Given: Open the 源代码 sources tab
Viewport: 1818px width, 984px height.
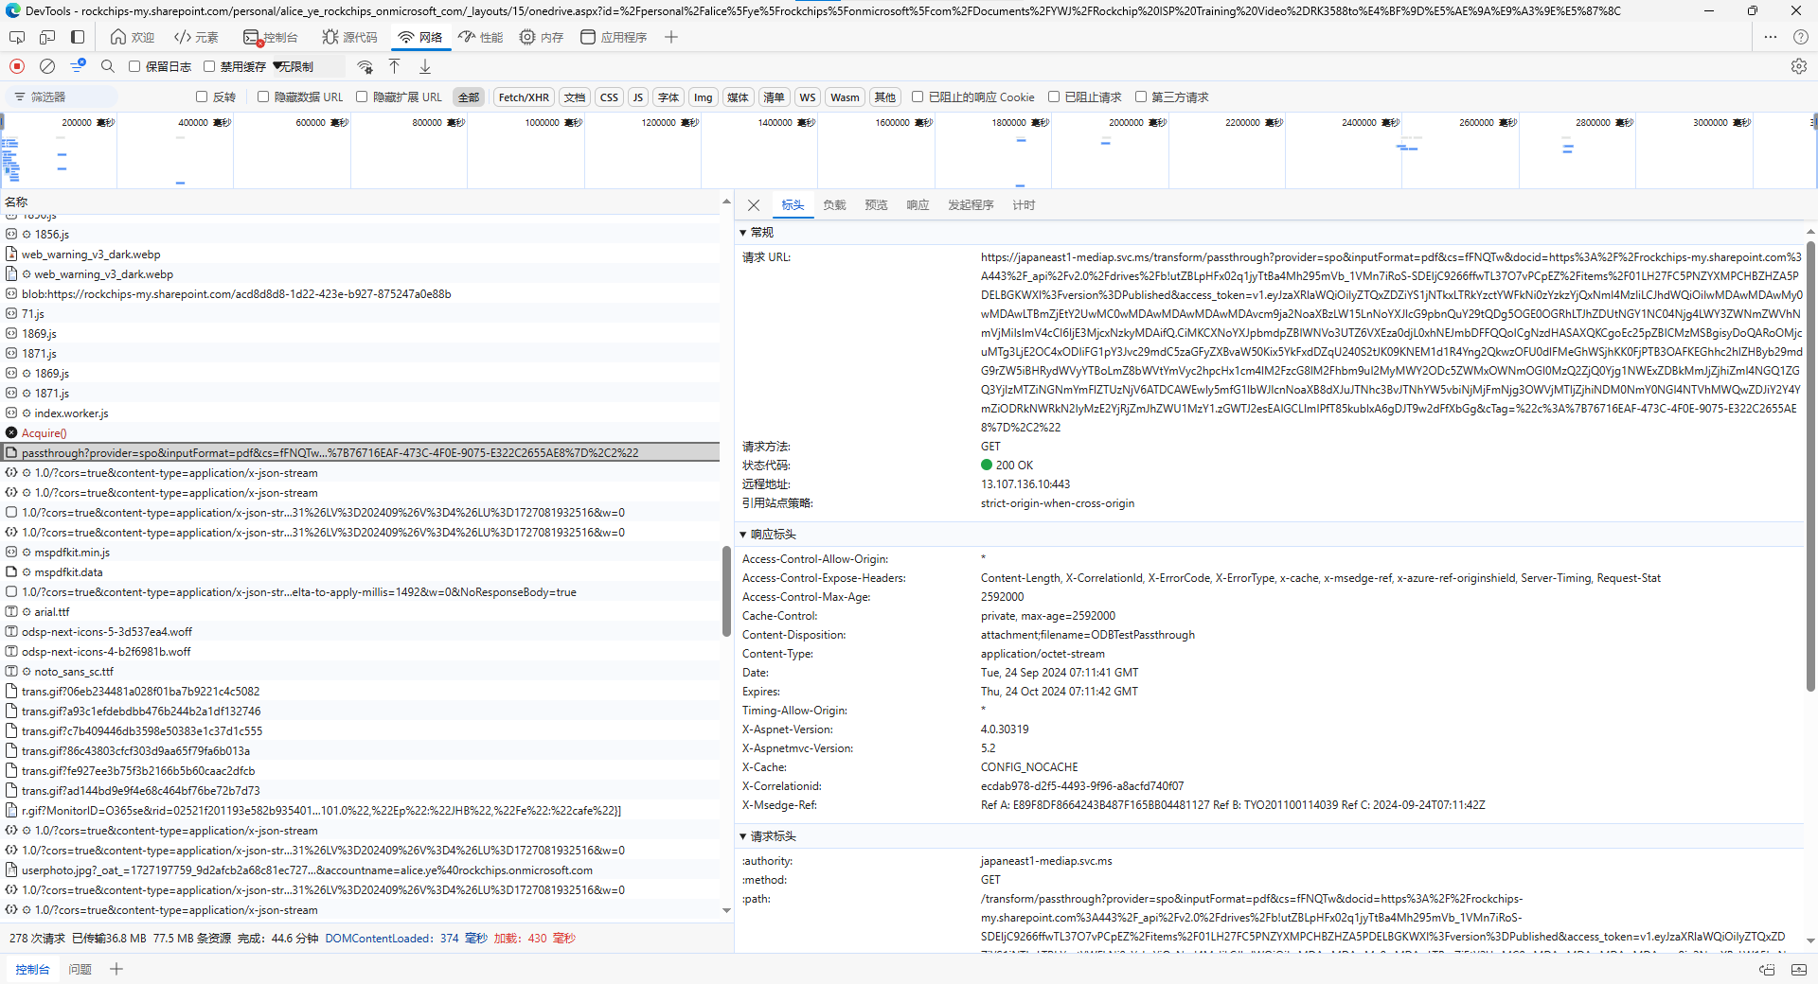Looking at the screenshot, I should tap(349, 37).
